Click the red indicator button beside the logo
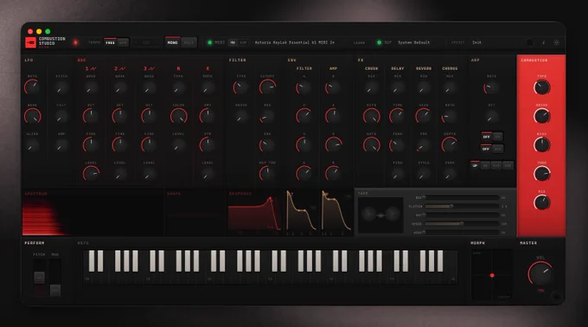588x327 pixels. coord(75,42)
